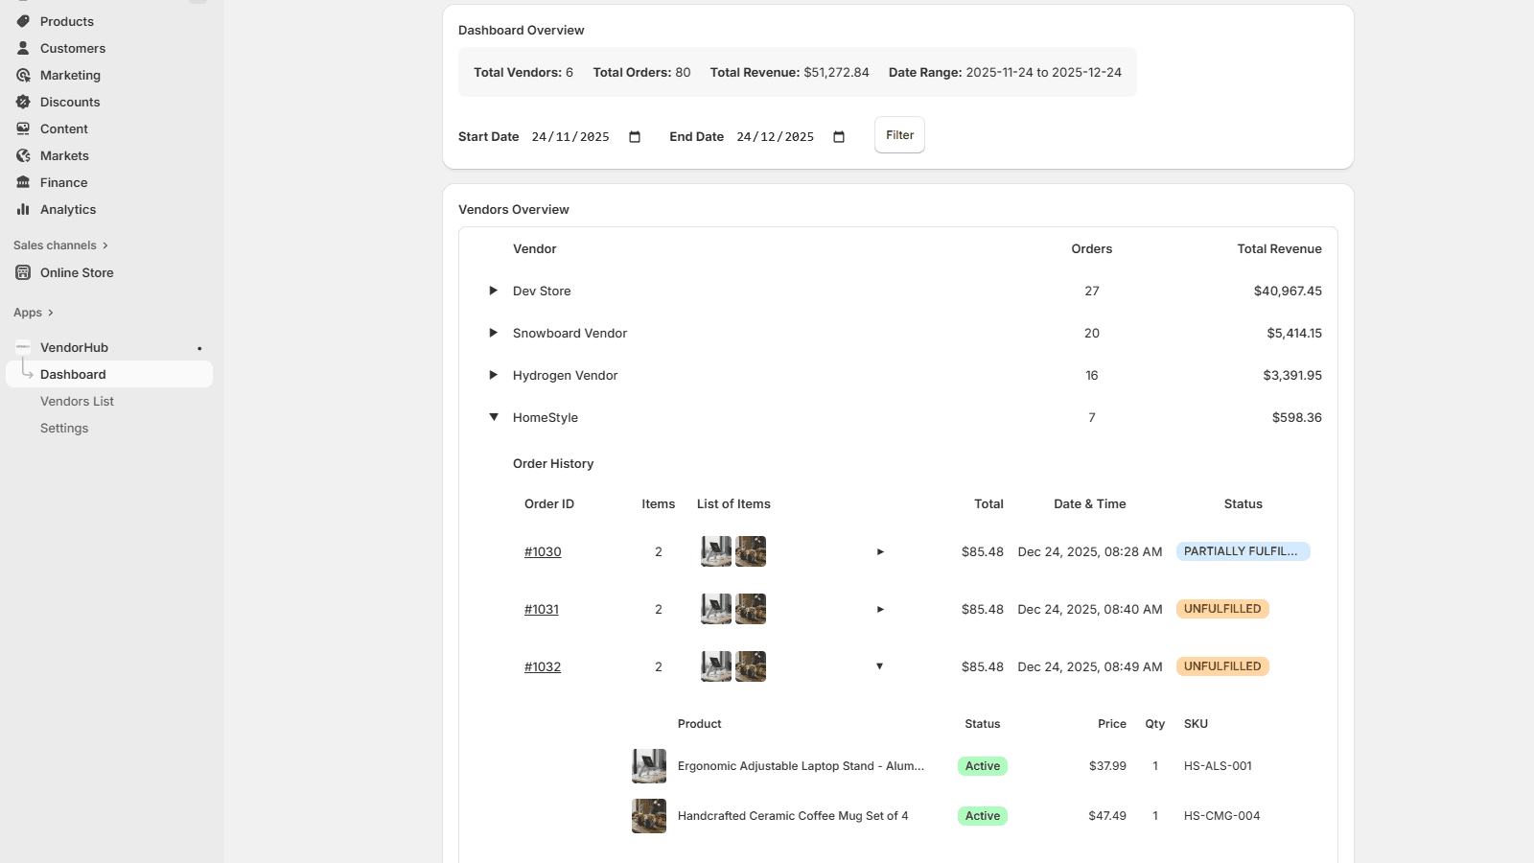Select the Markets globe icon
This screenshot has height=863, width=1534.
point(22,155)
